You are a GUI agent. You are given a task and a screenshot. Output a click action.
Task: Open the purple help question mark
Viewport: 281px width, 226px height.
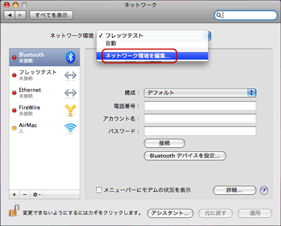(264, 190)
